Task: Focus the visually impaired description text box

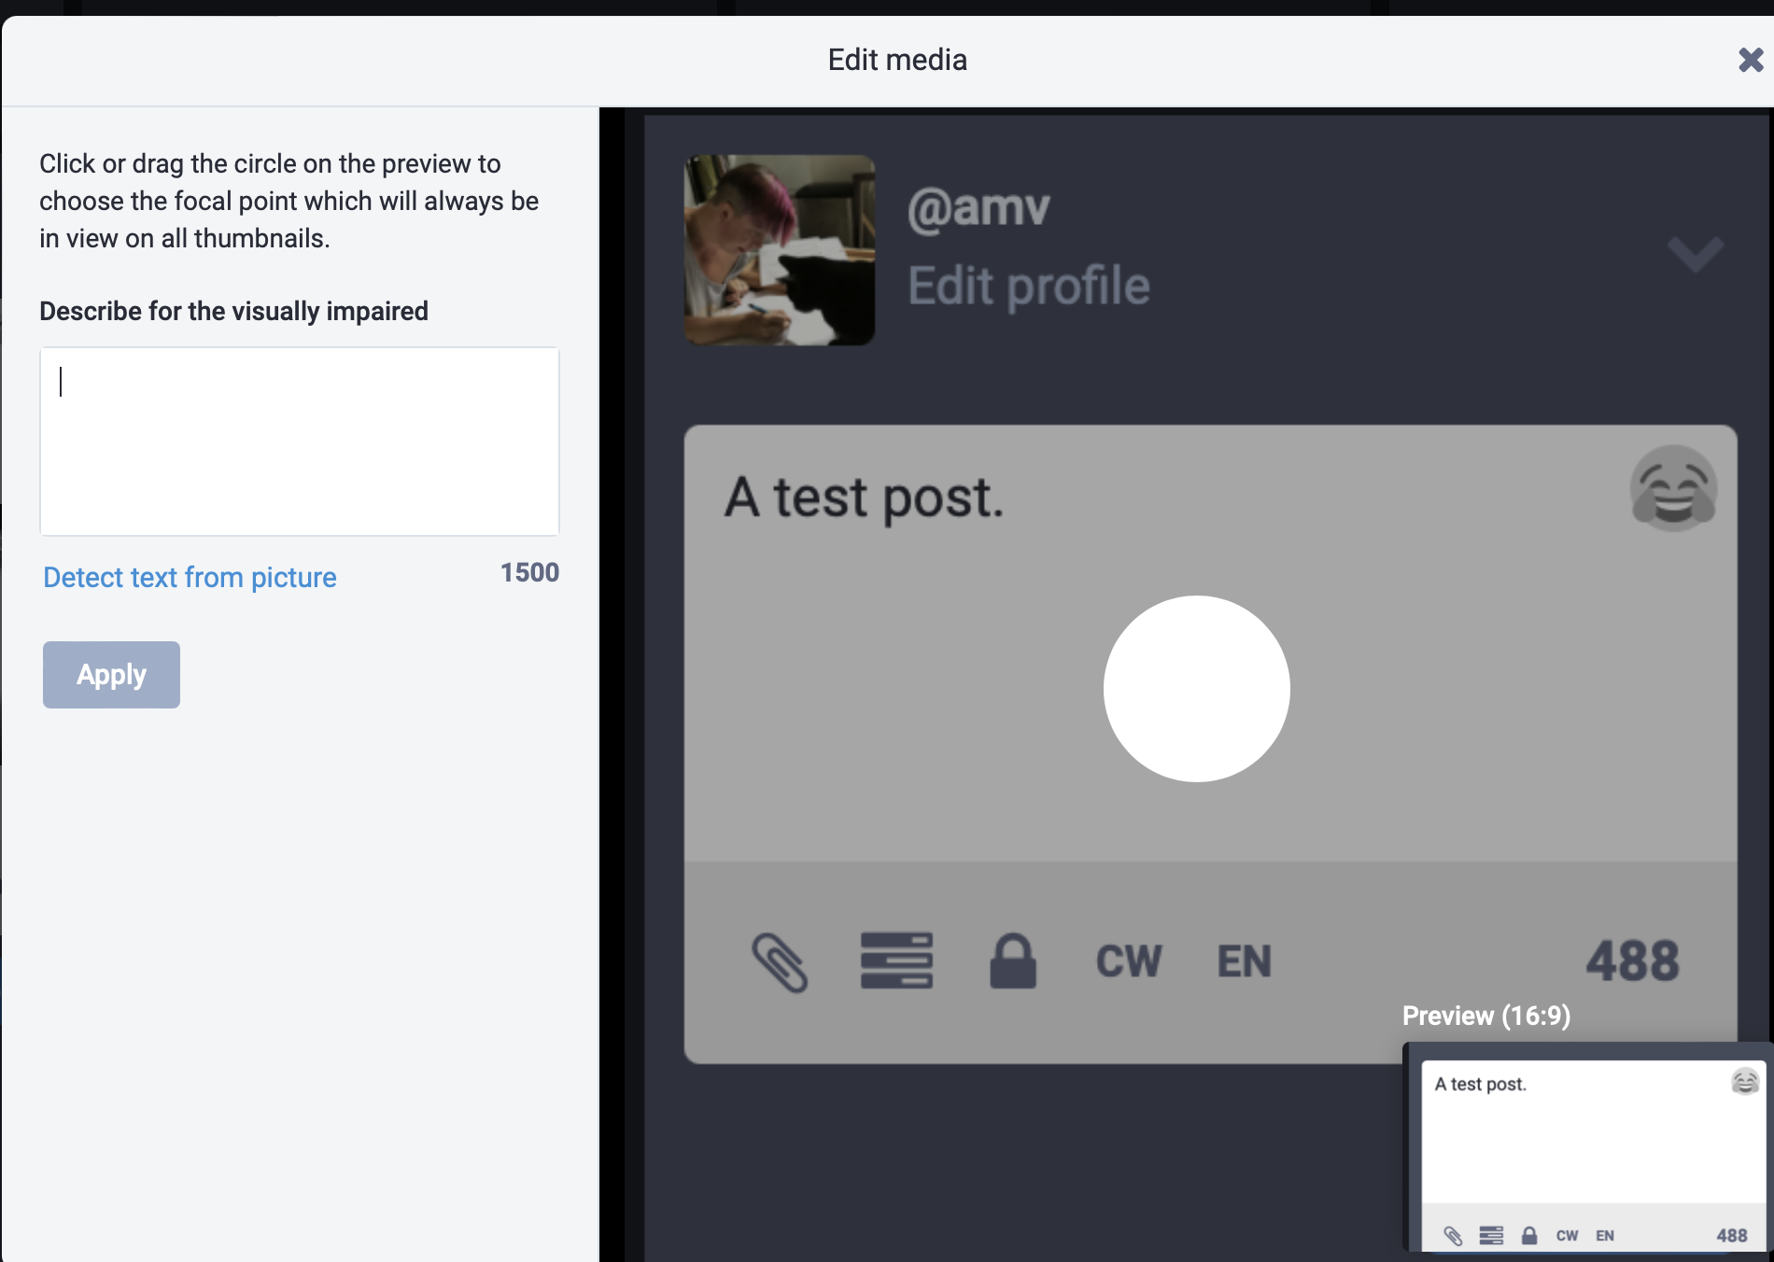Action: (x=299, y=441)
